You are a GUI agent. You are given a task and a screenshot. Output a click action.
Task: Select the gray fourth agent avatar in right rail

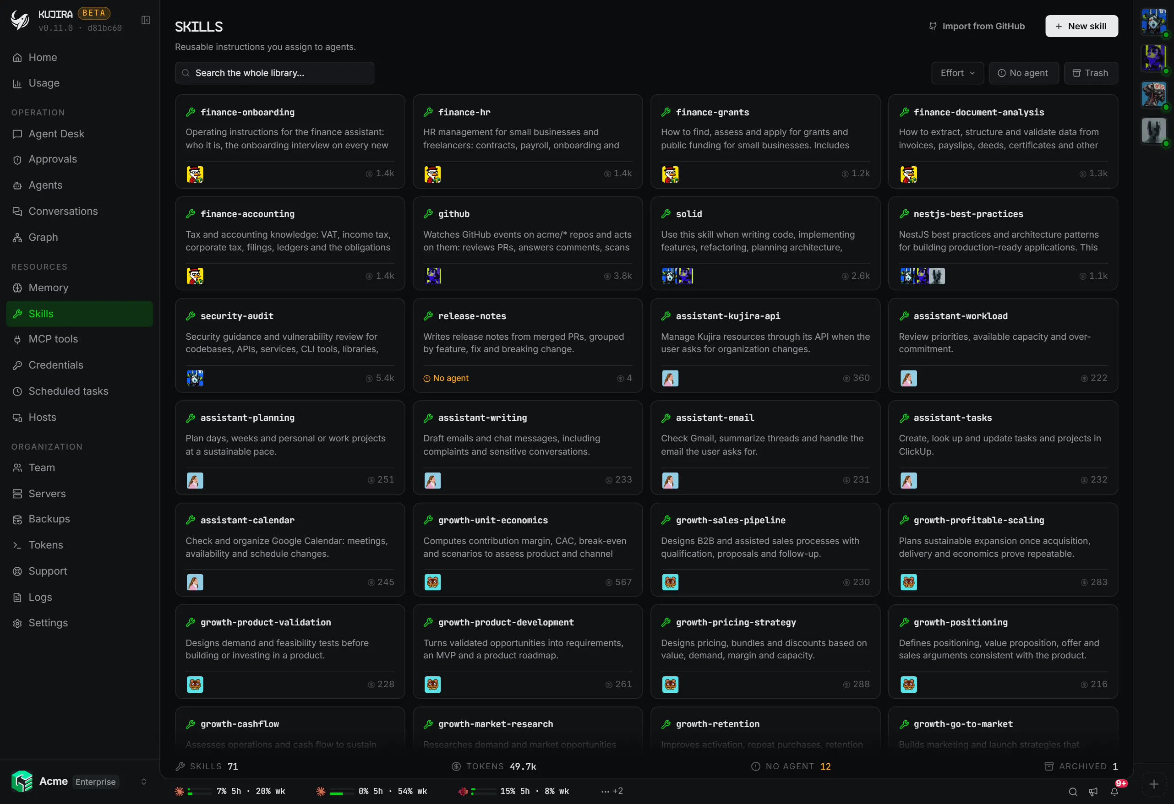(x=1154, y=131)
